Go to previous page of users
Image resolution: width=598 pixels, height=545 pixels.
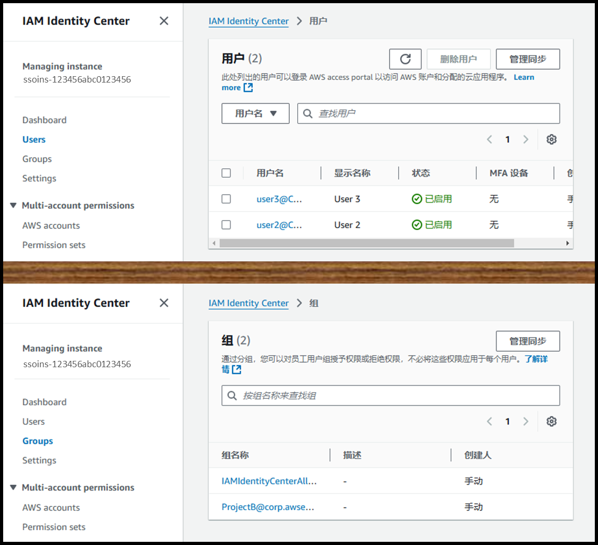tap(490, 139)
